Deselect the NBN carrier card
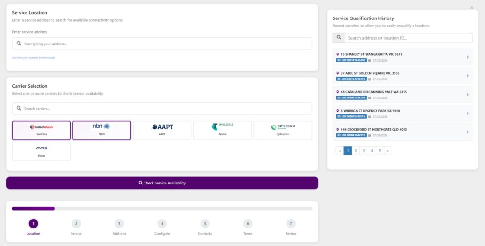485x246 pixels. [101, 130]
